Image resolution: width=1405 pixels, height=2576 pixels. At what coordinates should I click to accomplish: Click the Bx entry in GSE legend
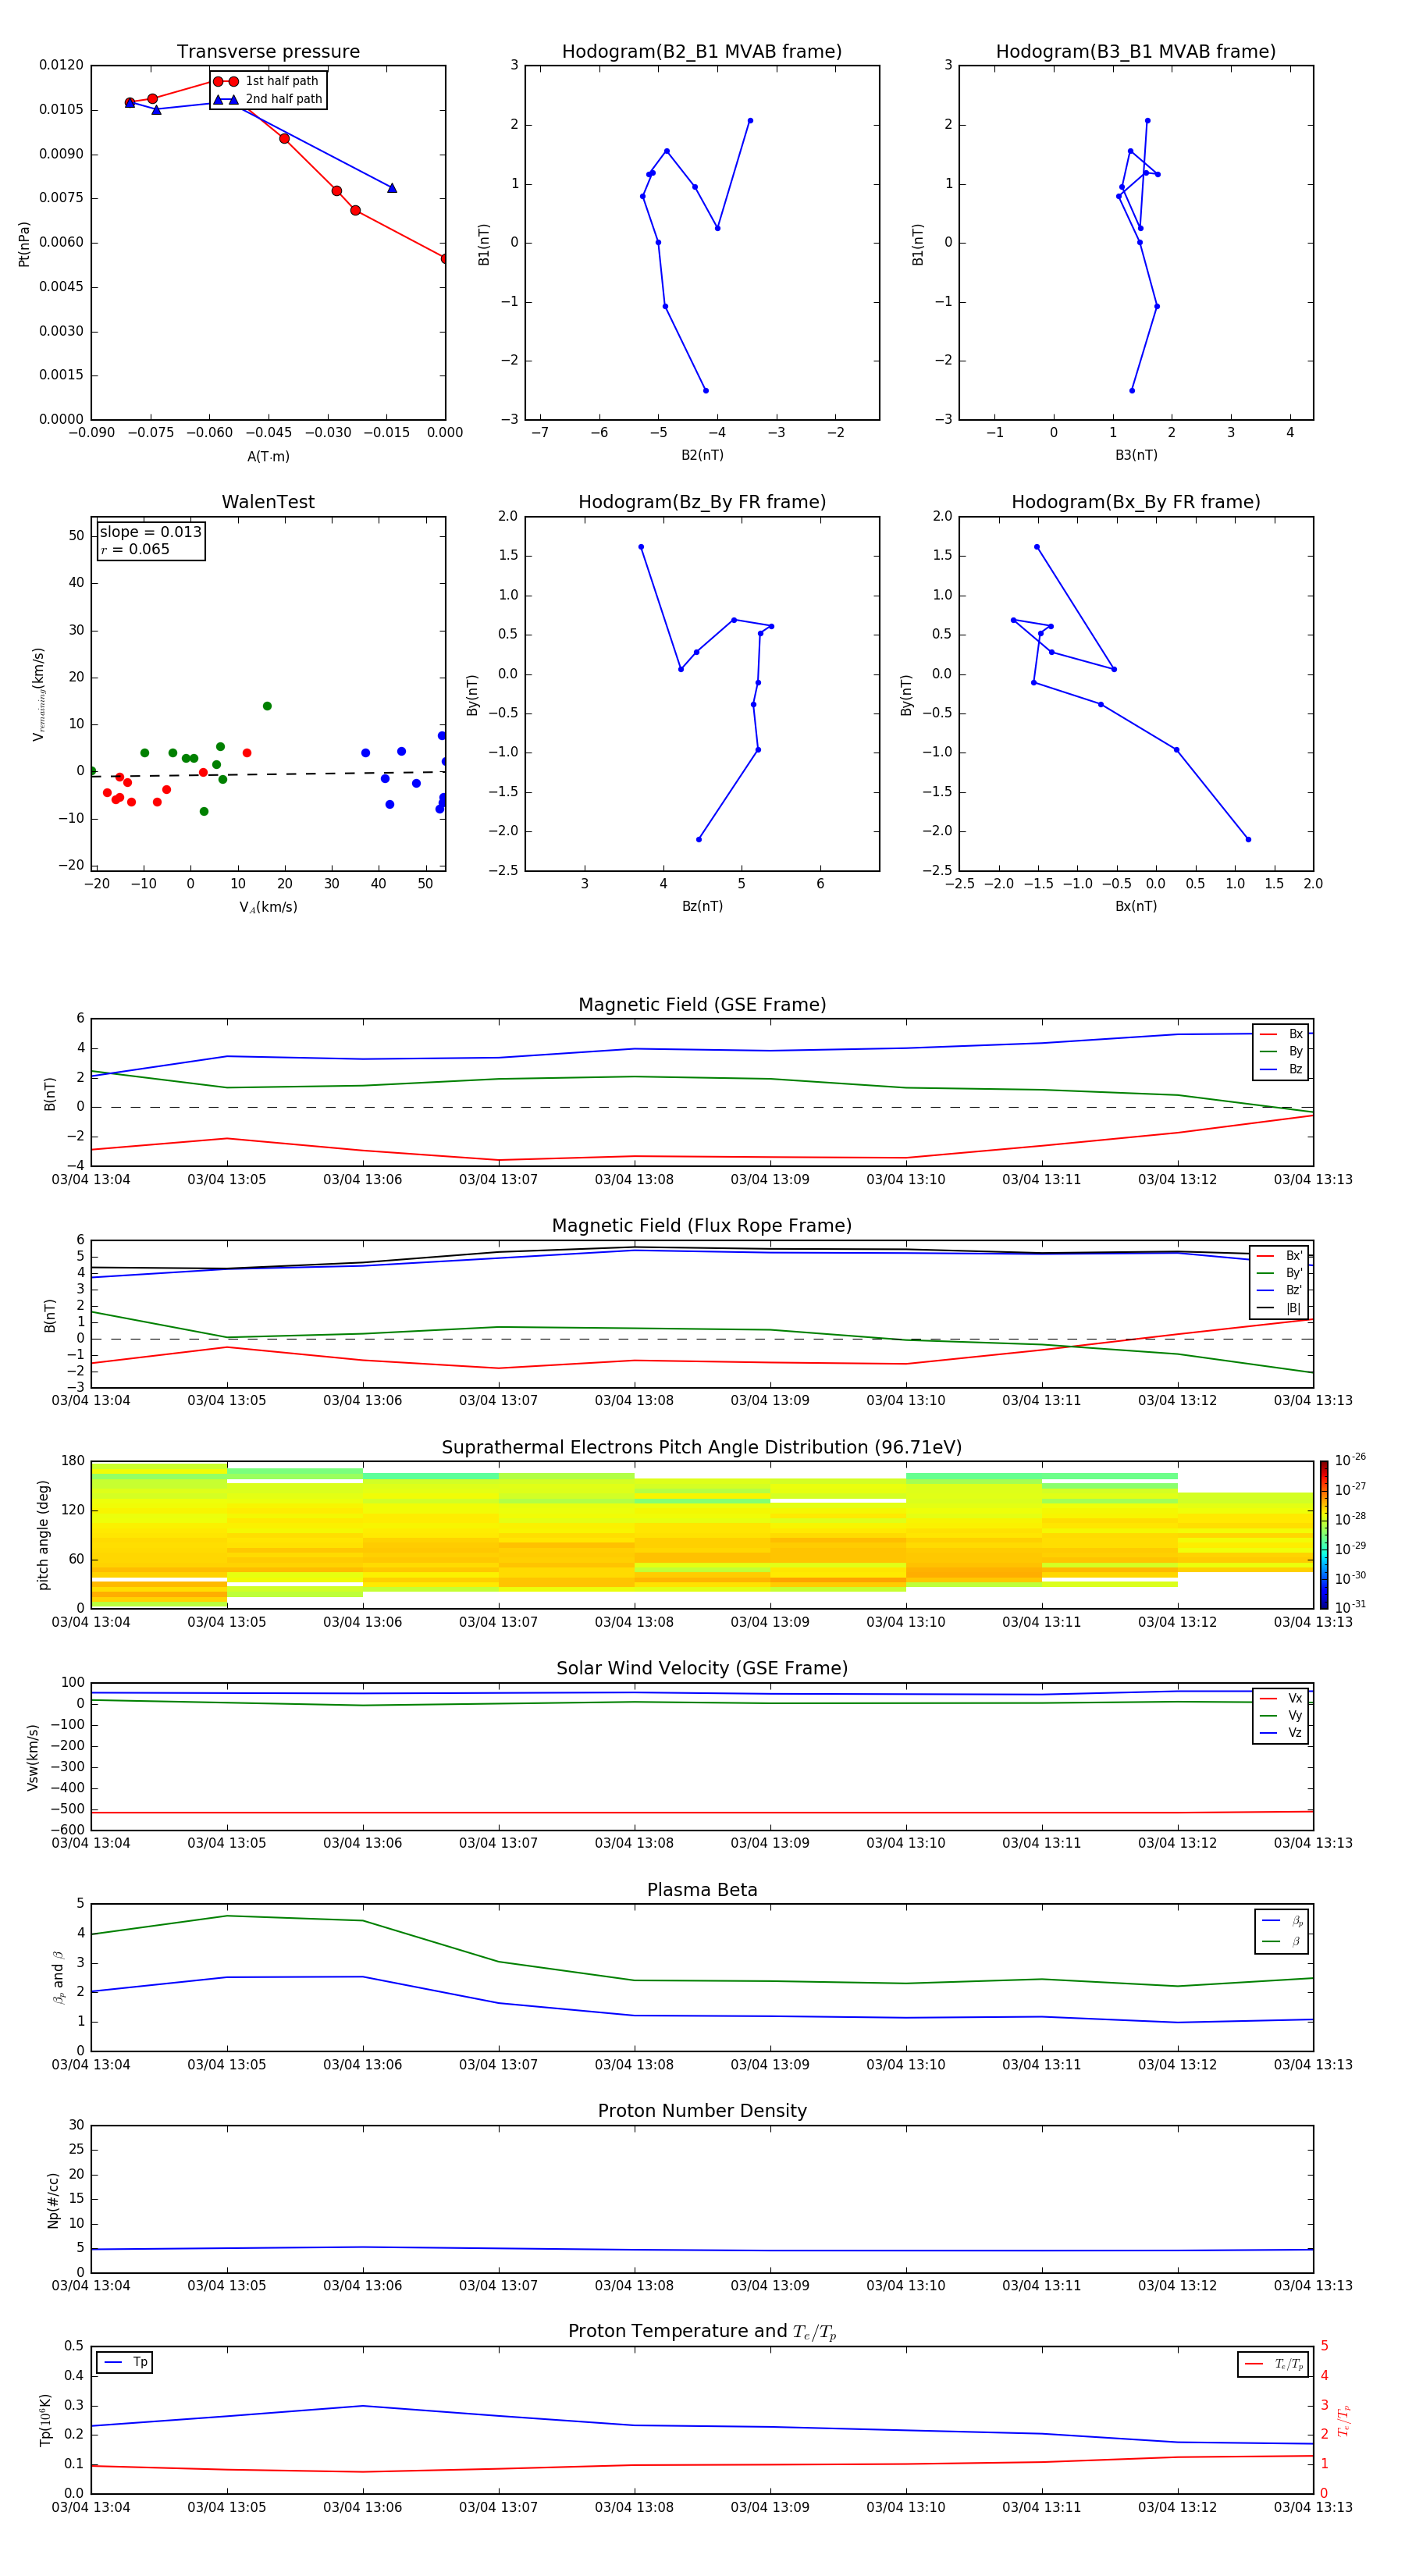tap(1281, 1034)
